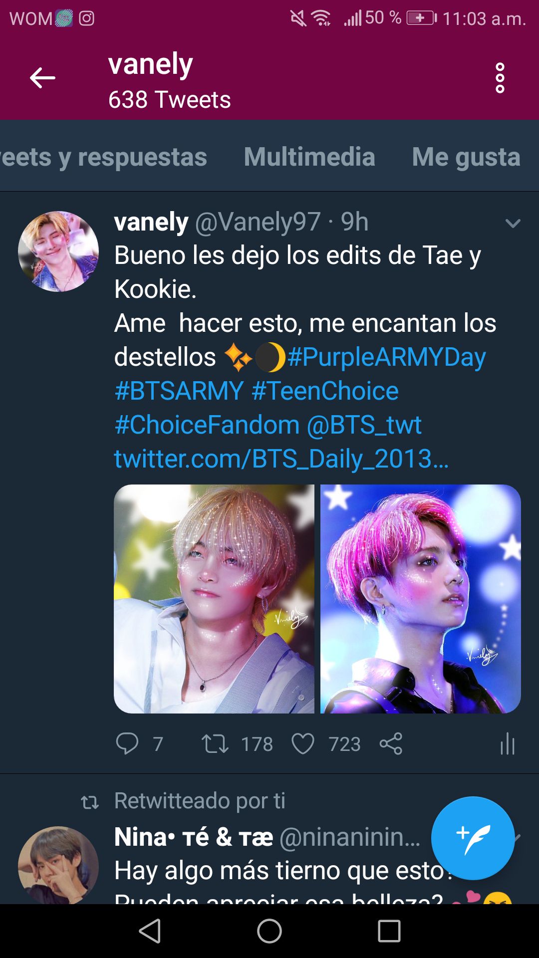Open the three-dot overflow menu
This screenshot has width=539, height=958.
[500, 78]
